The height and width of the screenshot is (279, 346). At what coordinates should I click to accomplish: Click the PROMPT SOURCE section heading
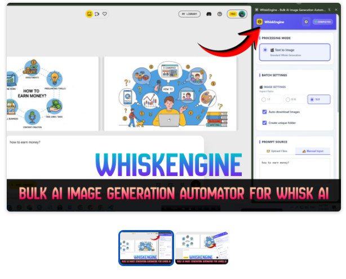point(274,142)
